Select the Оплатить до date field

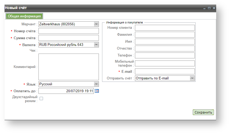66,91
